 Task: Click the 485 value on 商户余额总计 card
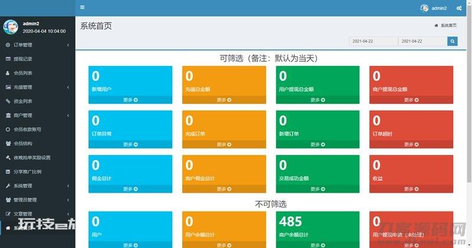(290, 222)
